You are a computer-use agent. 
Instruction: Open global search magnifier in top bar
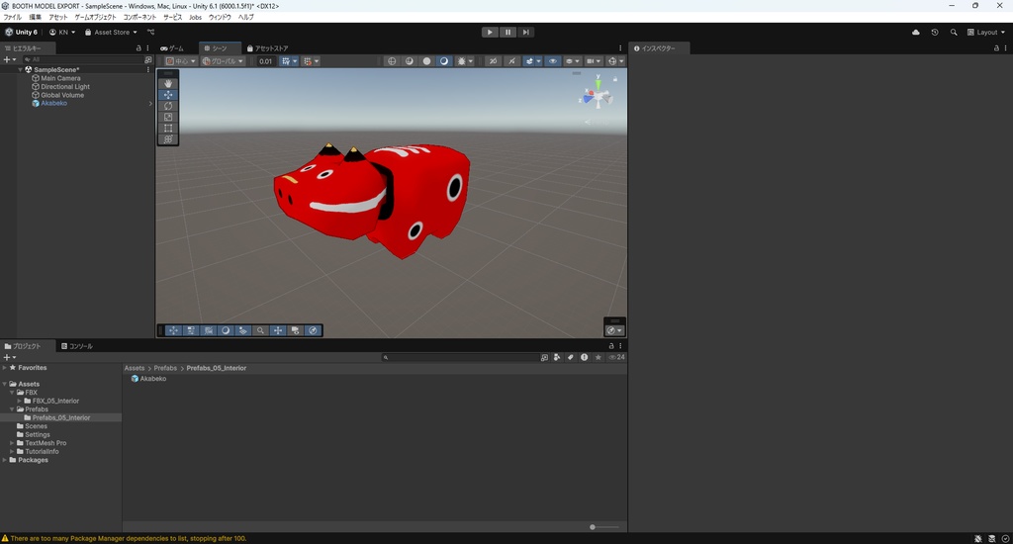tap(954, 32)
